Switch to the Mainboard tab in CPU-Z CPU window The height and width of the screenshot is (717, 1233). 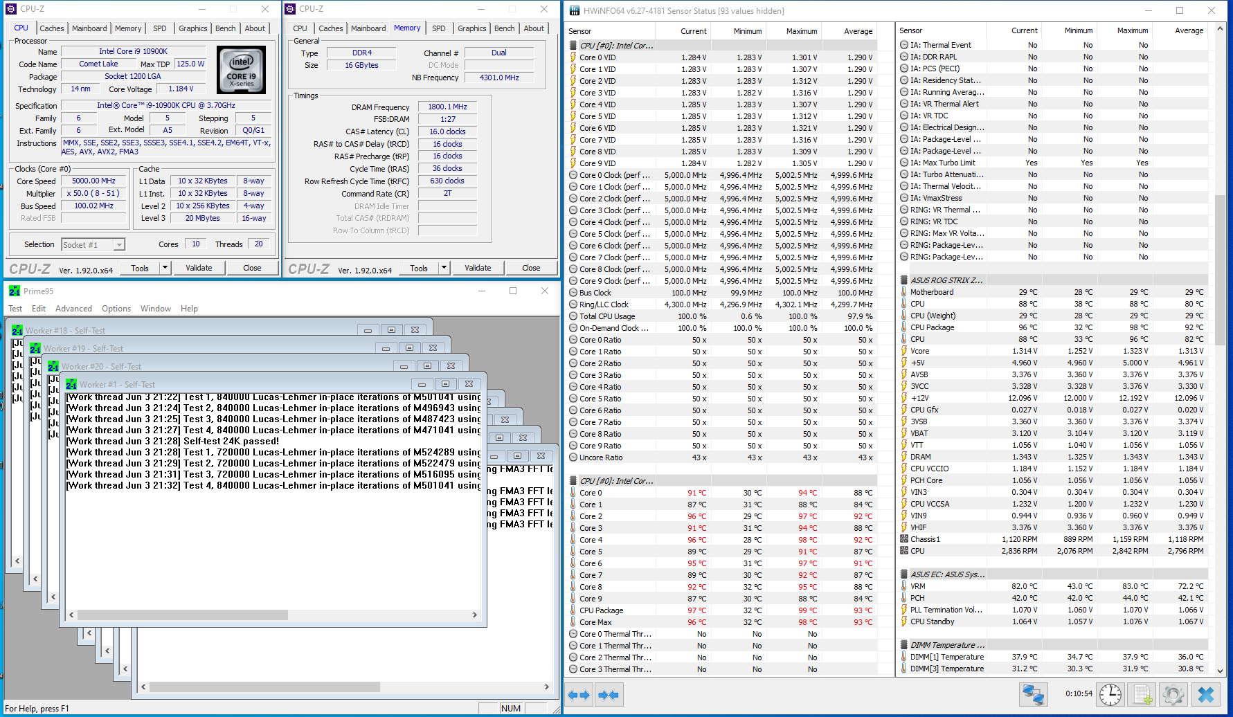pos(89,28)
